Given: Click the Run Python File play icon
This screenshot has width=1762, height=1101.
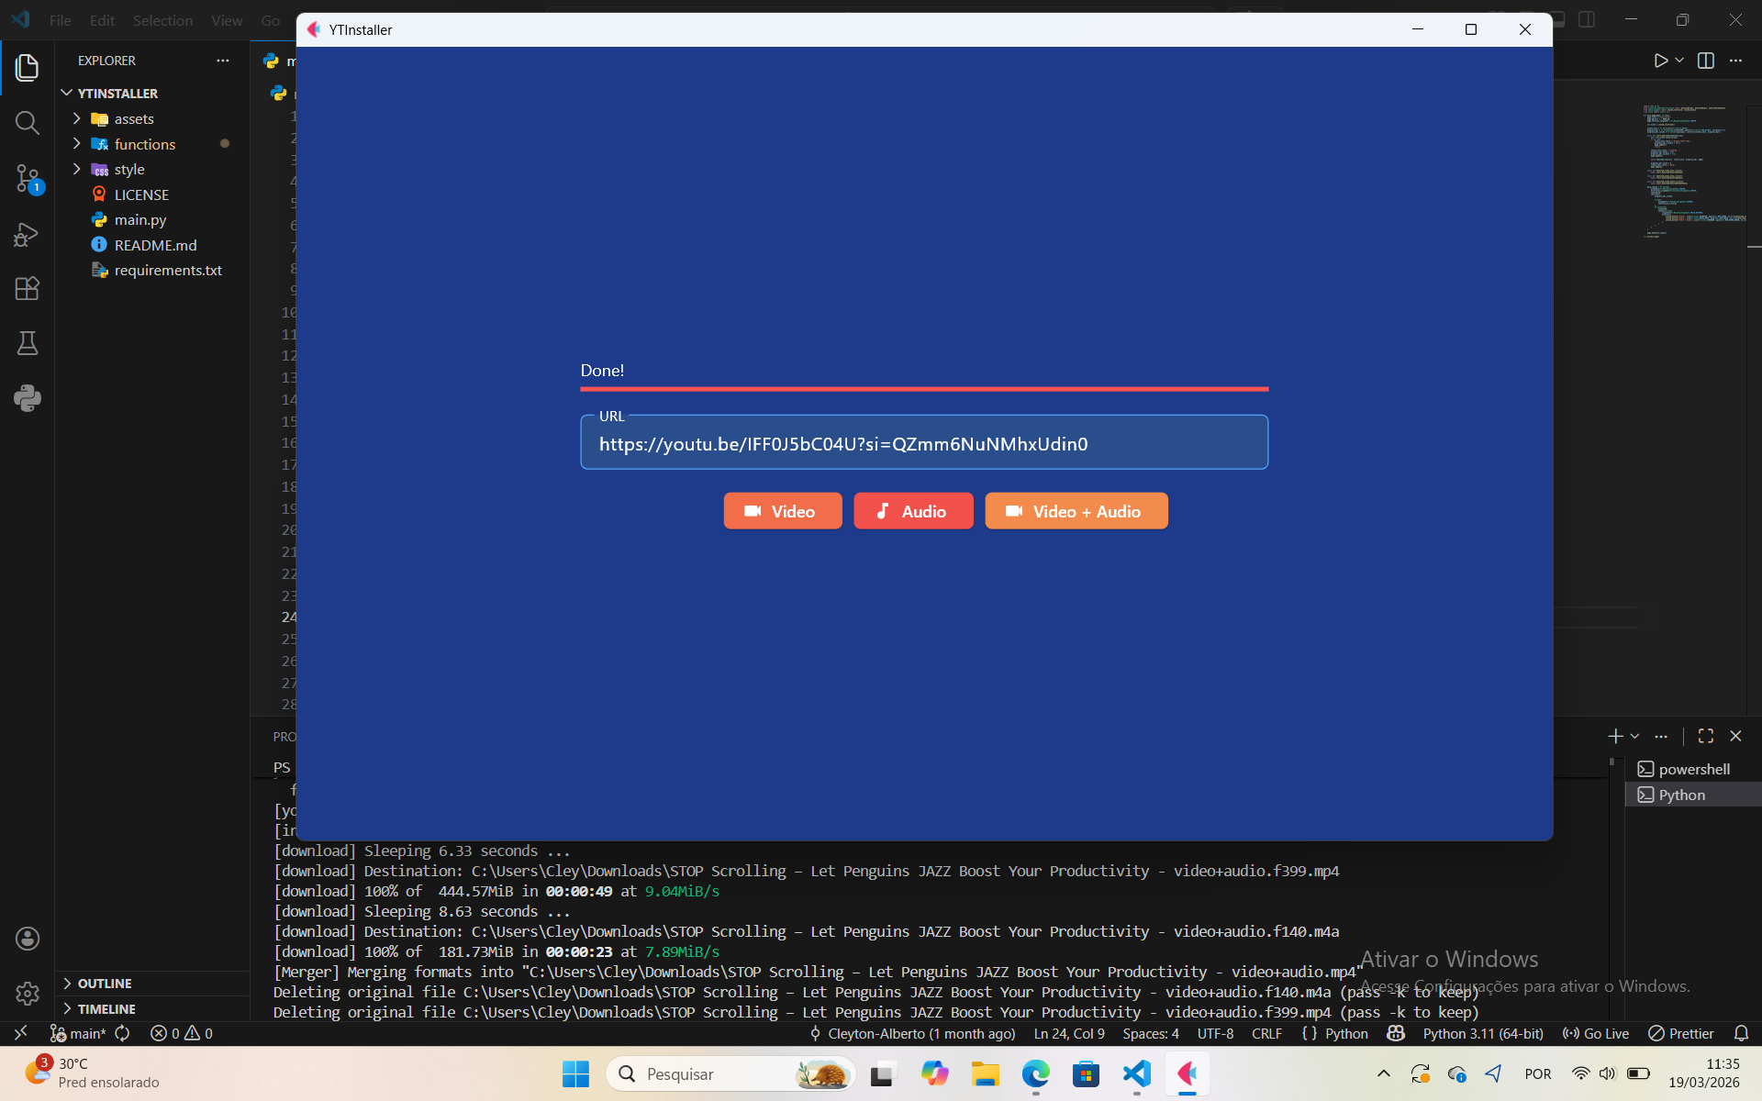Looking at the screenshot, I should click(x=1660, y=61).
